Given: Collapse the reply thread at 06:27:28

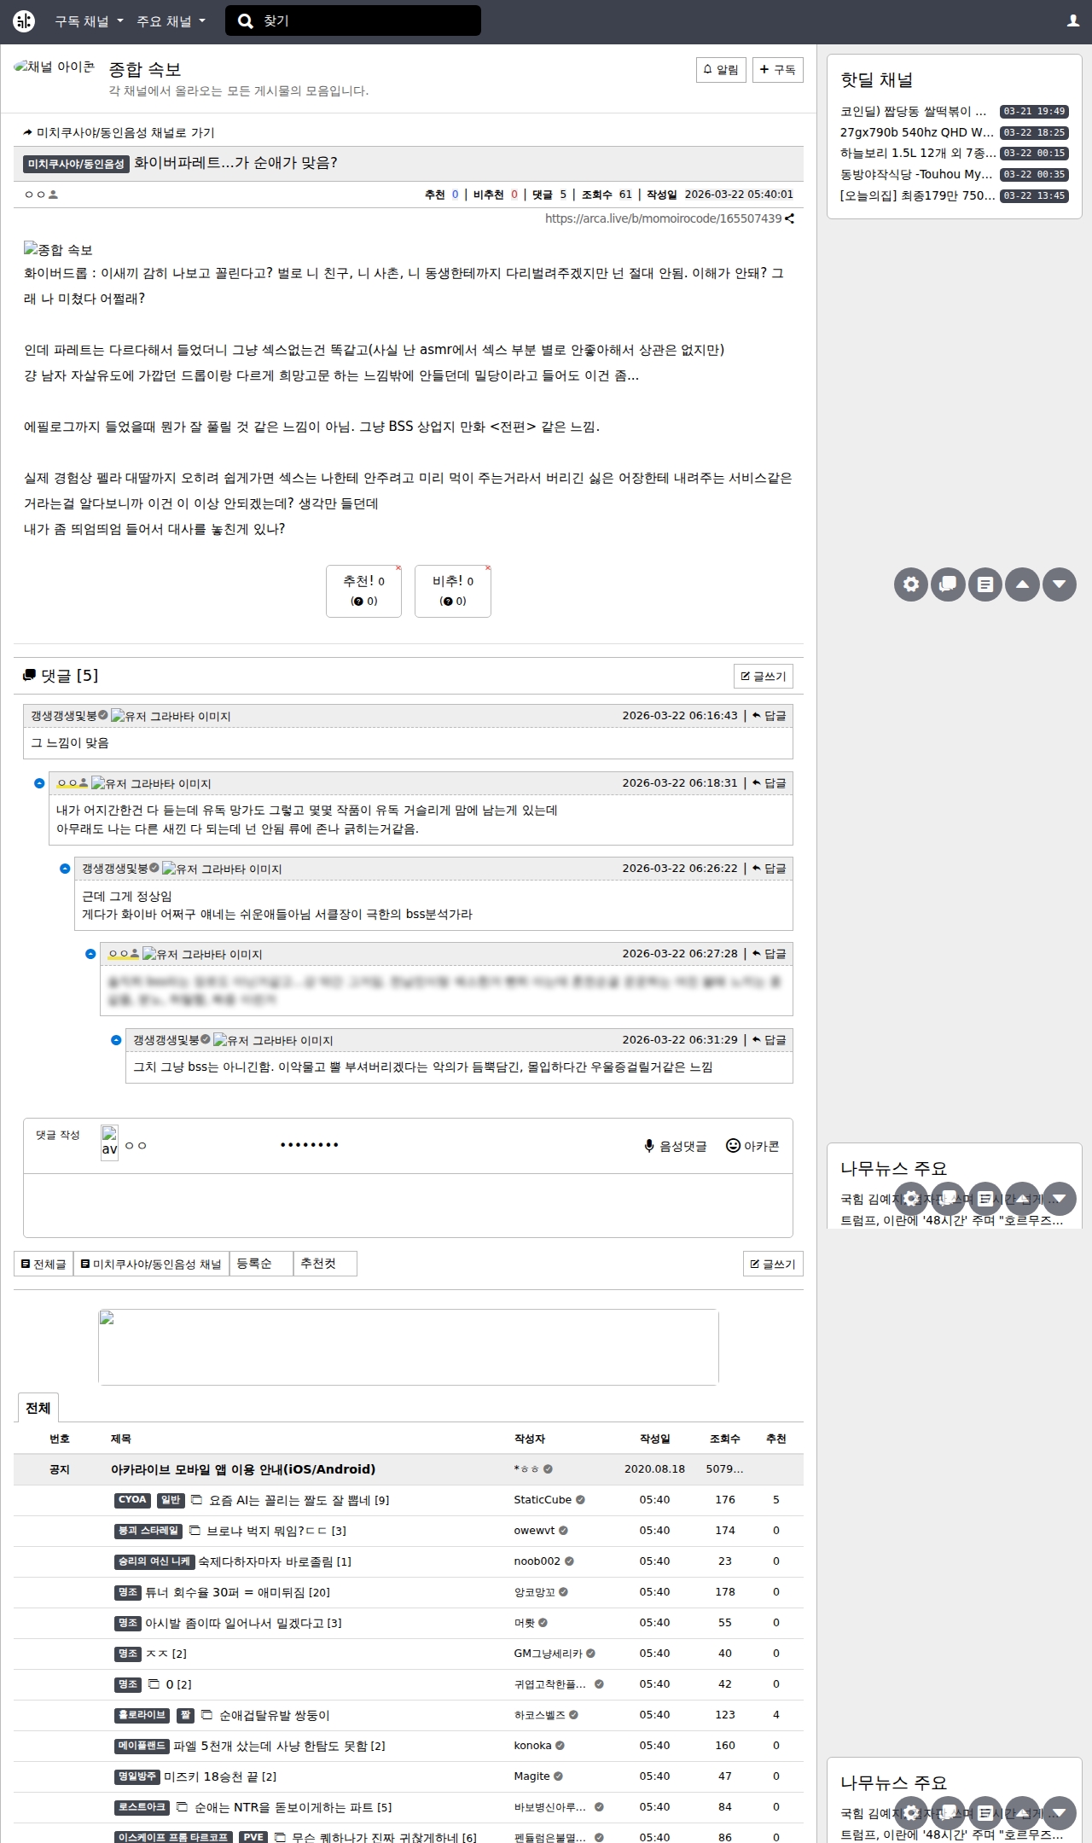Looking at the screenshot, I should [90, 954].
